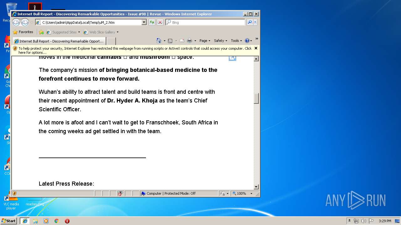The image size is (401, 225).
Task: Click the page's external link icon
Action: 232,58
